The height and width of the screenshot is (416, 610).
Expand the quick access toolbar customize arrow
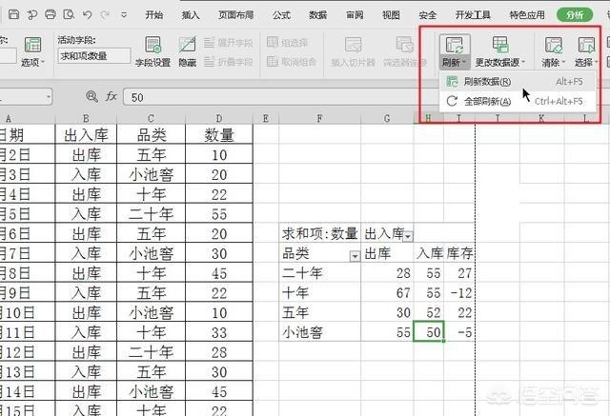tap(124, 15)
